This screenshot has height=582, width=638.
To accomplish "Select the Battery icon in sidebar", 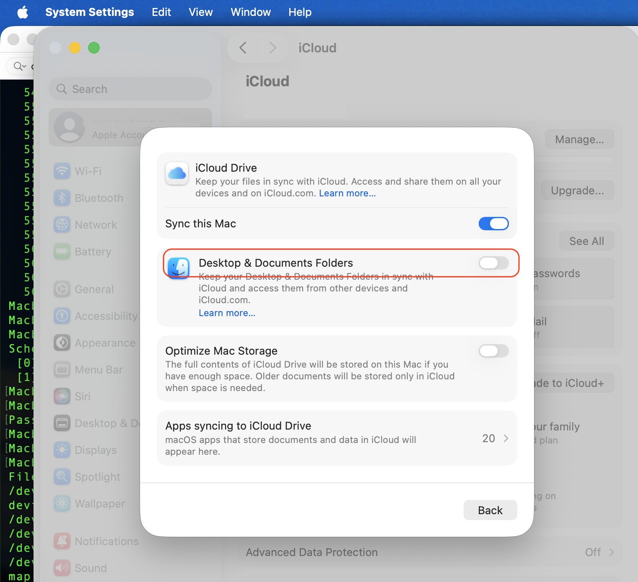I will (x=62, y=251).
